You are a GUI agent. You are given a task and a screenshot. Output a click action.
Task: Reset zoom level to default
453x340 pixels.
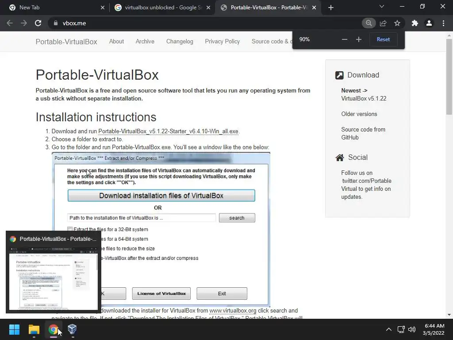pos(384,39)
